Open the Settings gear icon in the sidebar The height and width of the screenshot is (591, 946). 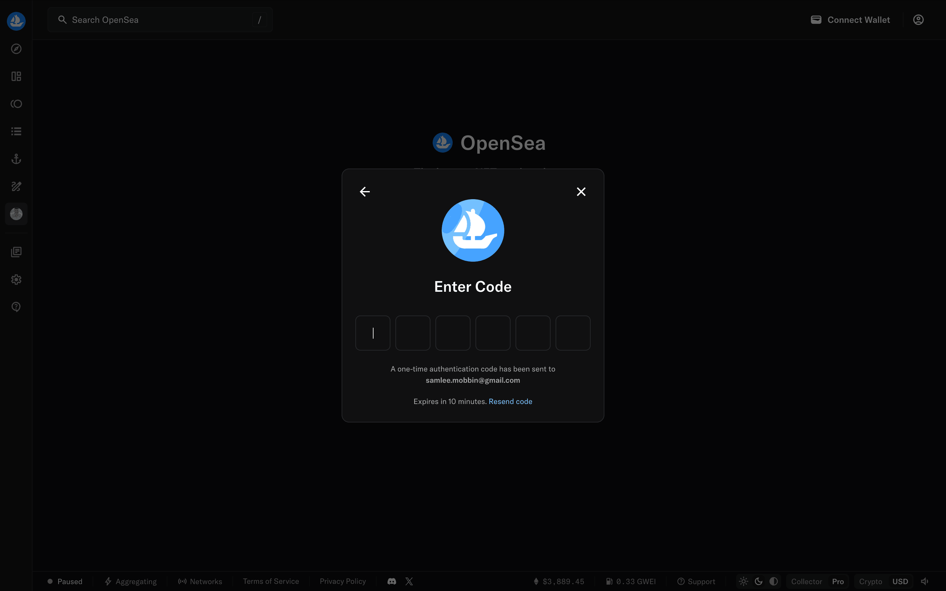click(16, 280)
